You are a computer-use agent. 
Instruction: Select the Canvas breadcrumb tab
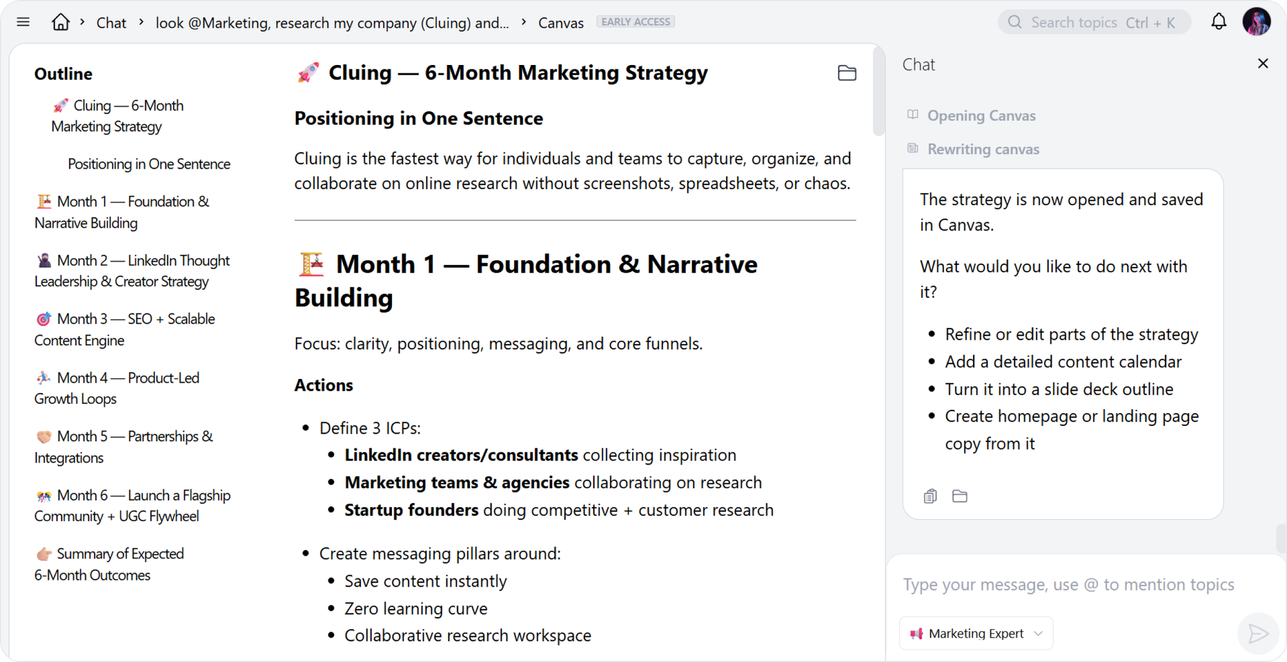(560, 22)
